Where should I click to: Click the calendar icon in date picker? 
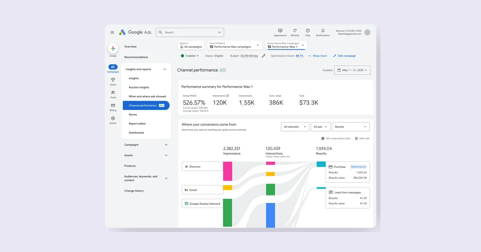coord(339,70)
